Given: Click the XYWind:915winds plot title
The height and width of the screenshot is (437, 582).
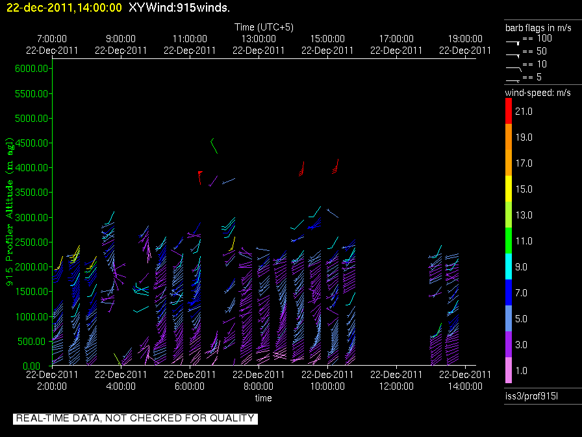Looking at the screenshot, I should [179, 8].
